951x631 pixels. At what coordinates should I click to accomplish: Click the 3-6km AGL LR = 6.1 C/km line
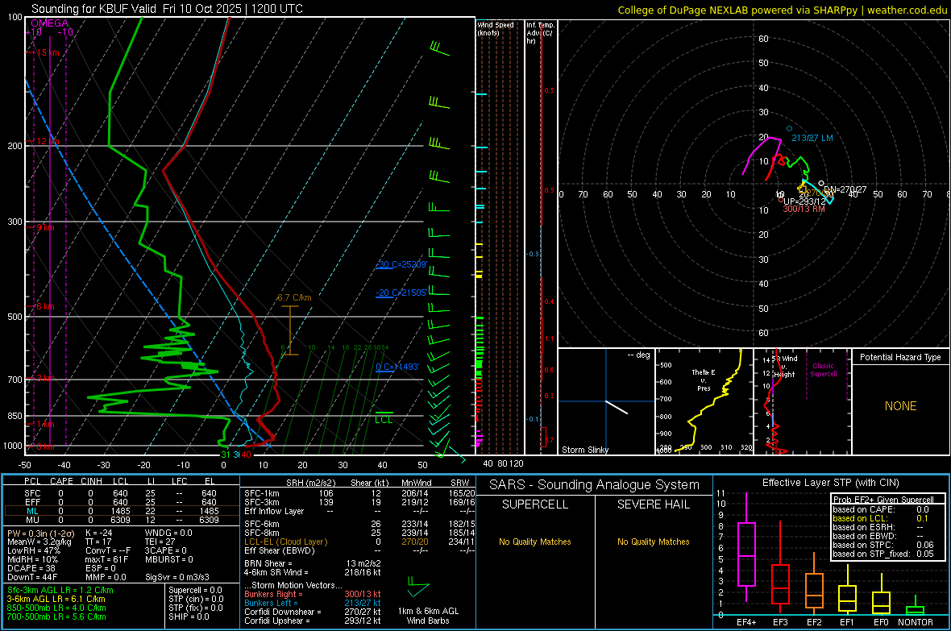[56, 599]
